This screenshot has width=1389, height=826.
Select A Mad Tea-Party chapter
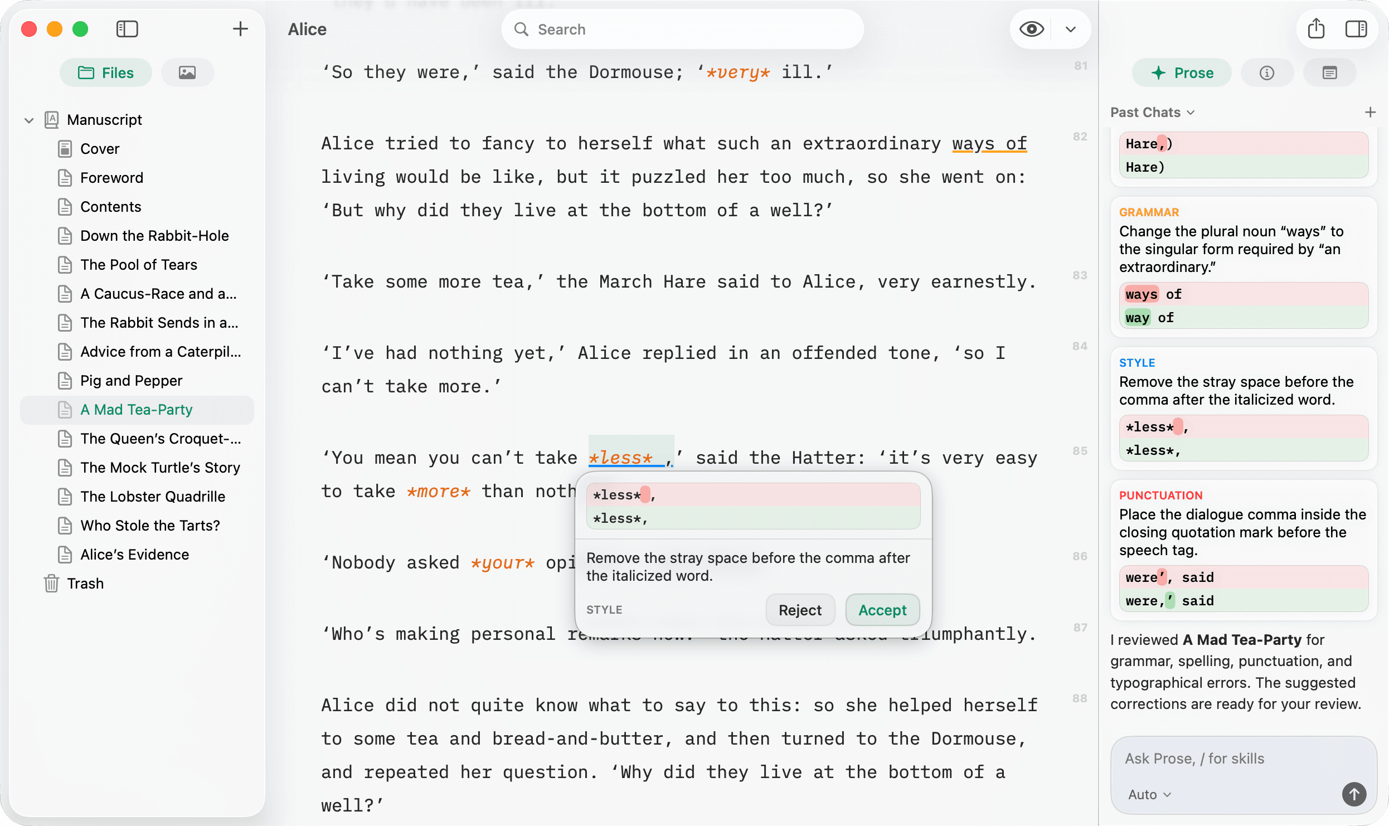click(x=137, y=410)
